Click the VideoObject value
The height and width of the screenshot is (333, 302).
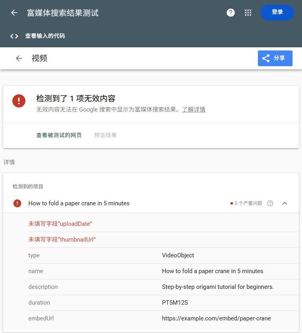click(178, 255)
